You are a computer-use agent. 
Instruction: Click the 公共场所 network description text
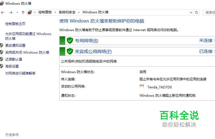click(89, 61)
